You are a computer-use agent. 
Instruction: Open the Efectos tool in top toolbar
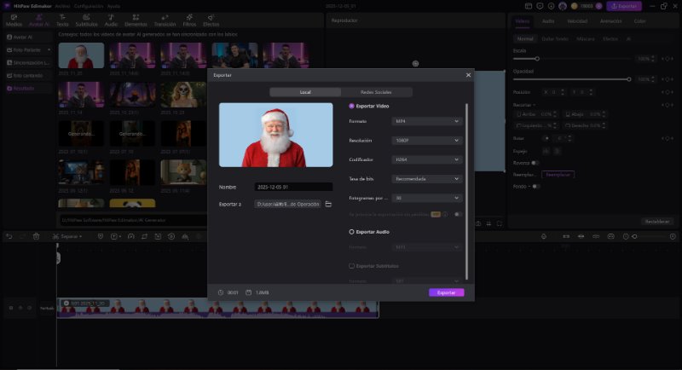211,20
